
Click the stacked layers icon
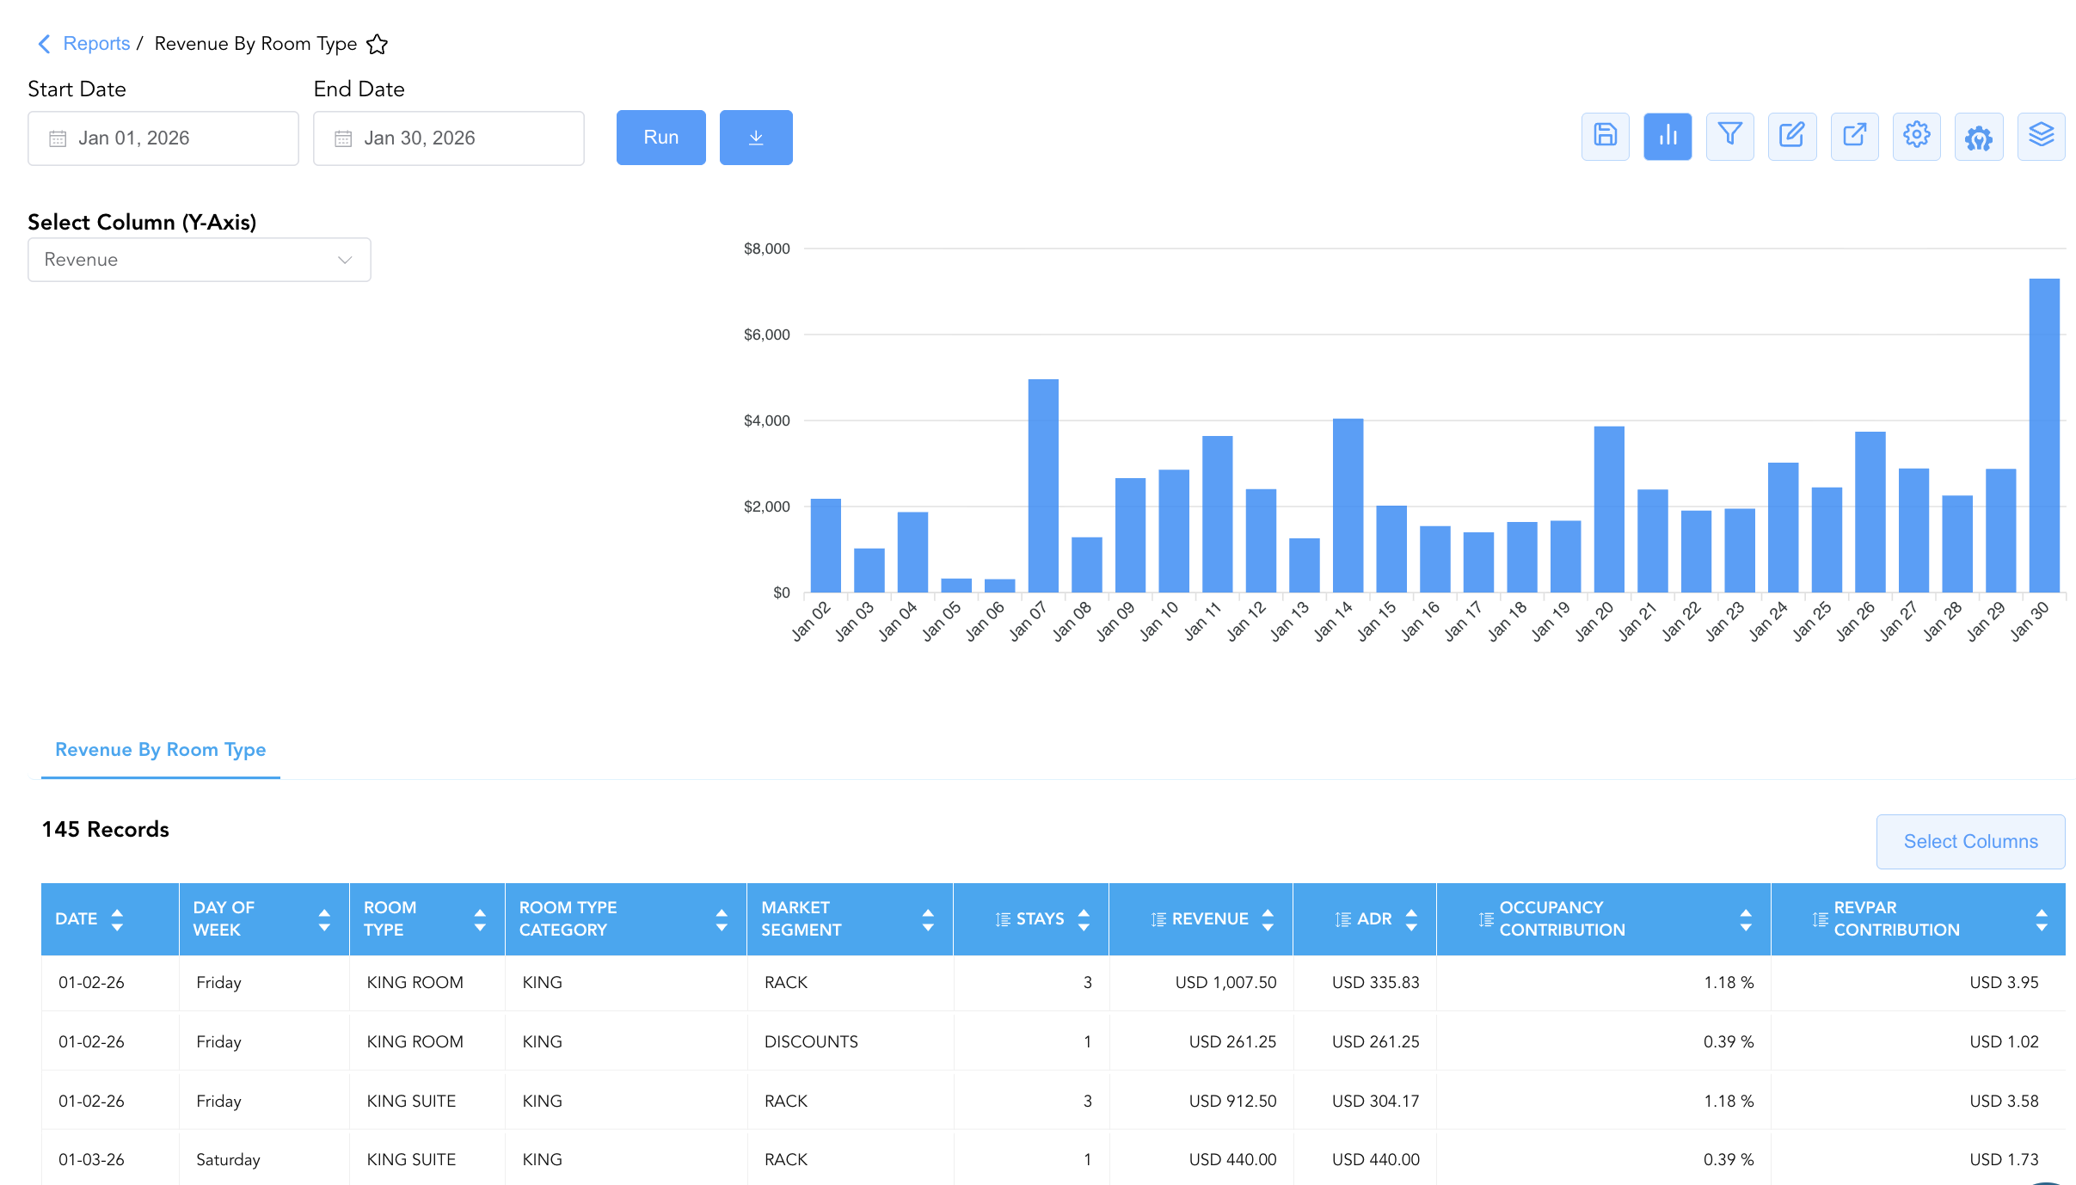(x=2041, y=136)
